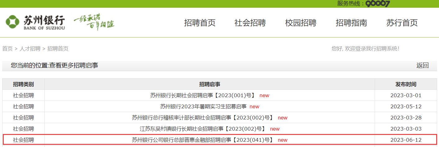Click 您当前的位置:查看更多招聘启事 heading
Screen dimensions: 439x147
click(54, 65)
